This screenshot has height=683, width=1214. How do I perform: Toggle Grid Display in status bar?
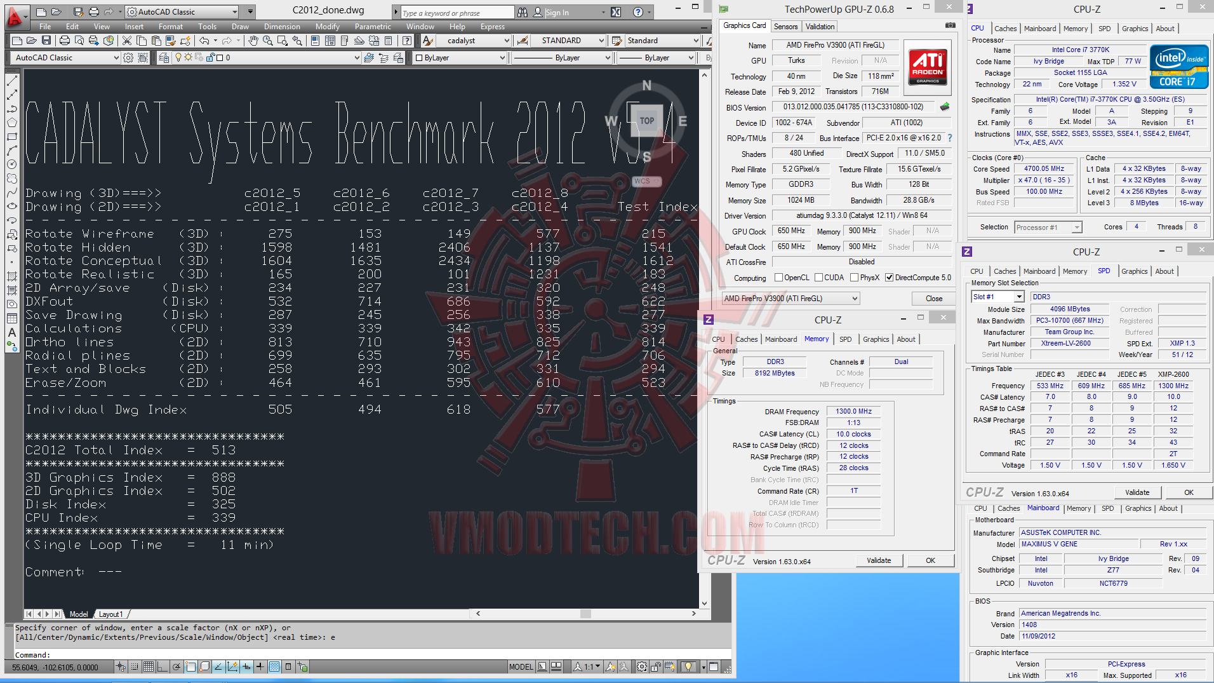coord(148,666)
